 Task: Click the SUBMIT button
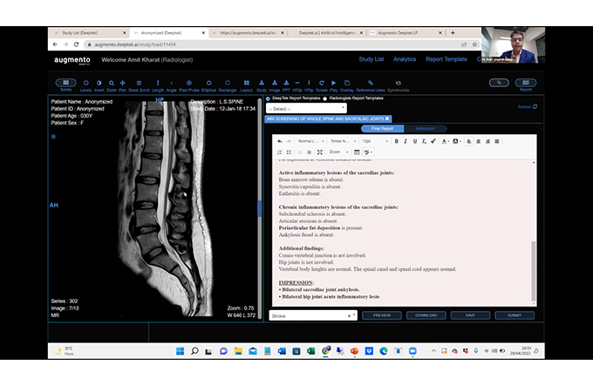[x=515, y=315]
